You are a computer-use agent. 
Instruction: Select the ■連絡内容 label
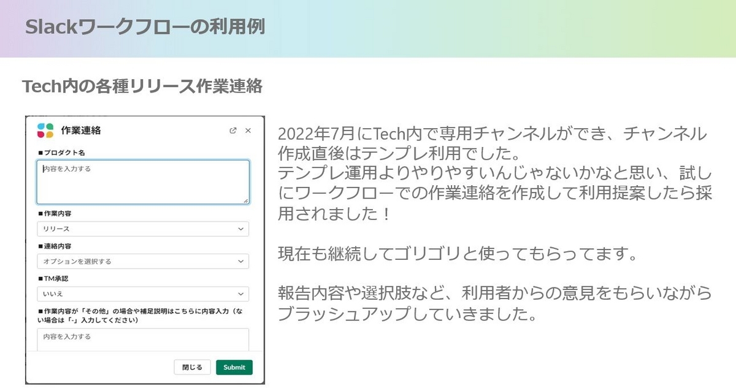pos(54,246)
